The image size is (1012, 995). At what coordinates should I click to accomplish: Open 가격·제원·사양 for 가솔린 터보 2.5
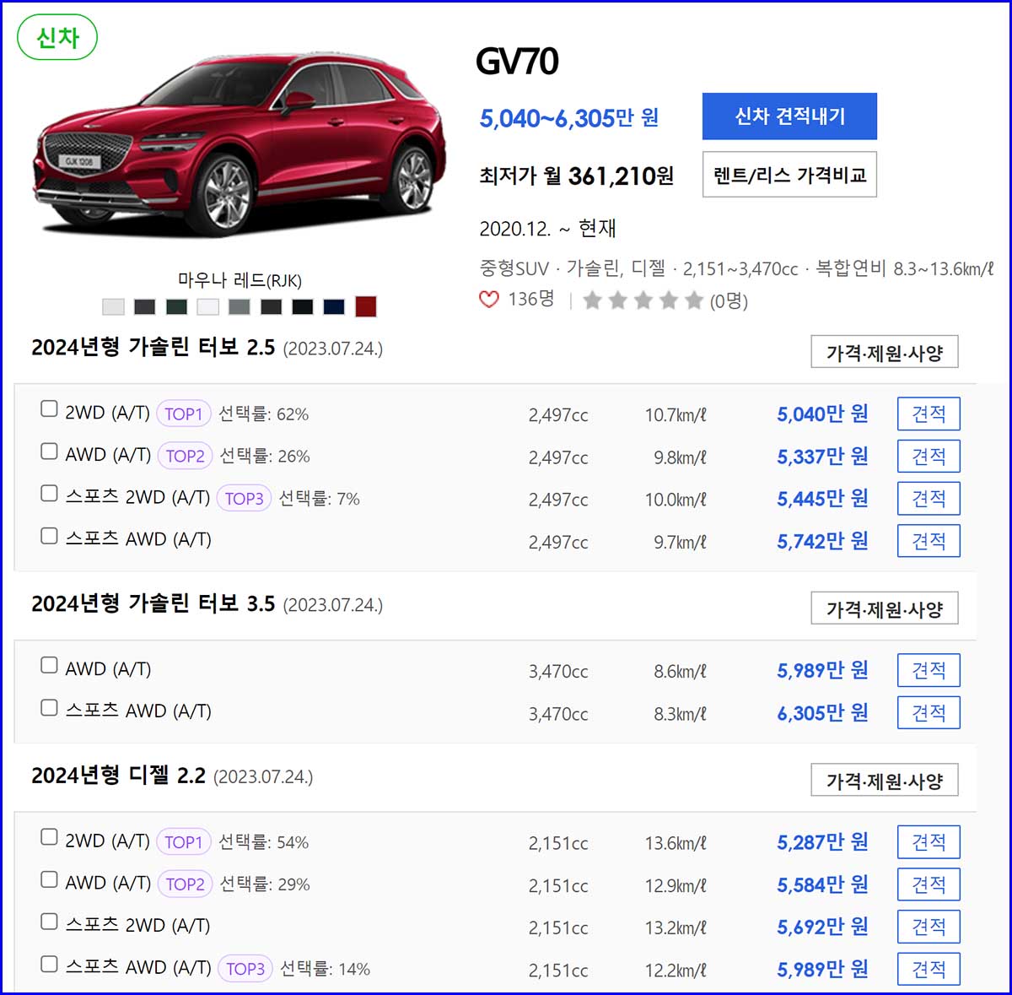click(884, 351)
